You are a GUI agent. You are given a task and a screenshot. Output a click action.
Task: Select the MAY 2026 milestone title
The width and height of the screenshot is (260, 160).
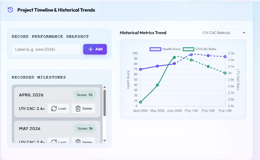coord(30,129)
